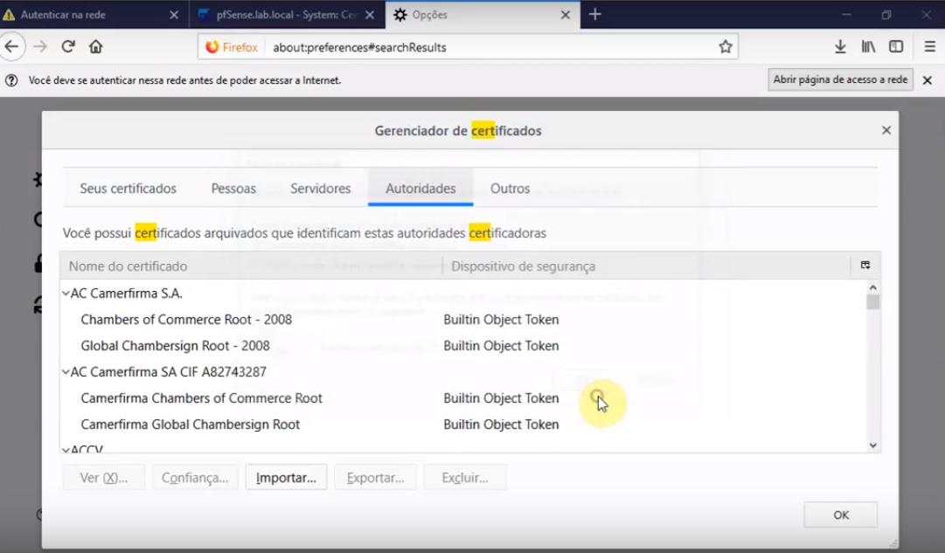Open the Downloads arrow icon
This screenshot has height=553, width=945.
[840, 47]
